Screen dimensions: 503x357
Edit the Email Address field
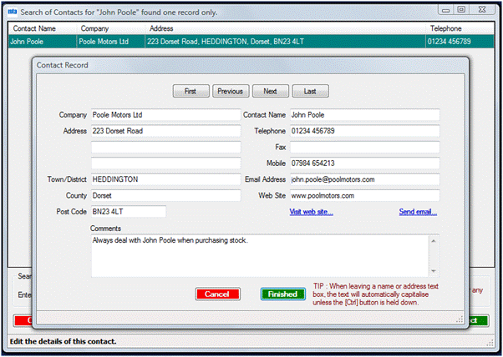[363, 179]
